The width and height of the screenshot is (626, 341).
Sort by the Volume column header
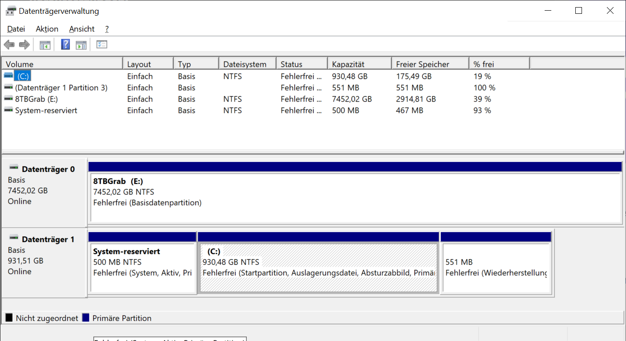pyautogui.click(x=62, y=64)
